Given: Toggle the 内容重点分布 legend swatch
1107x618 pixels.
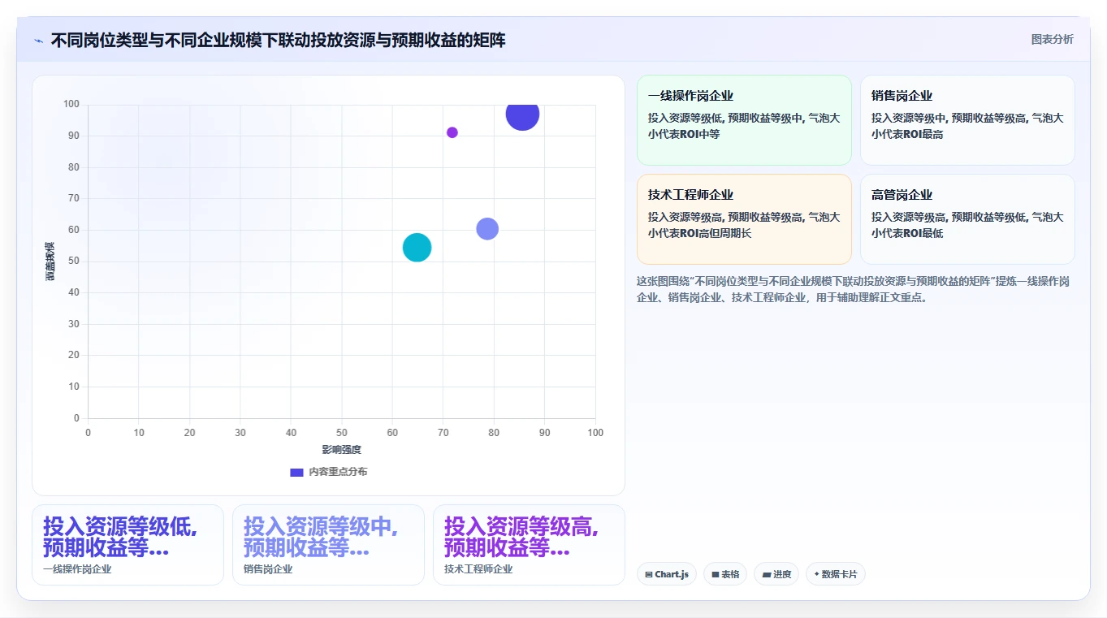Looking at the screenshot, I should pos(296,472).
